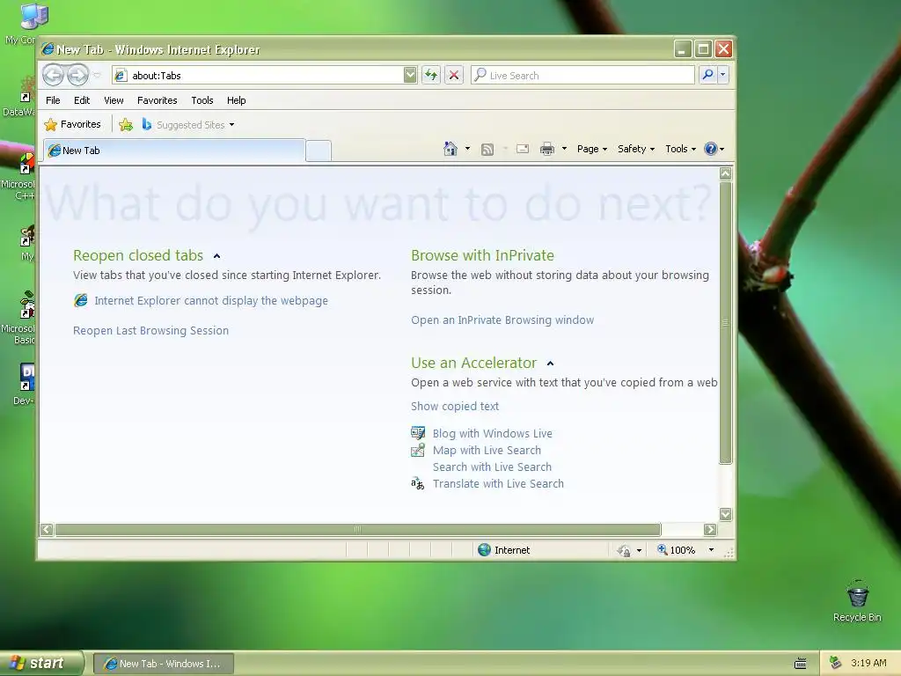
Task: Open the zoom level dropdown arrow
Action: 711,550
